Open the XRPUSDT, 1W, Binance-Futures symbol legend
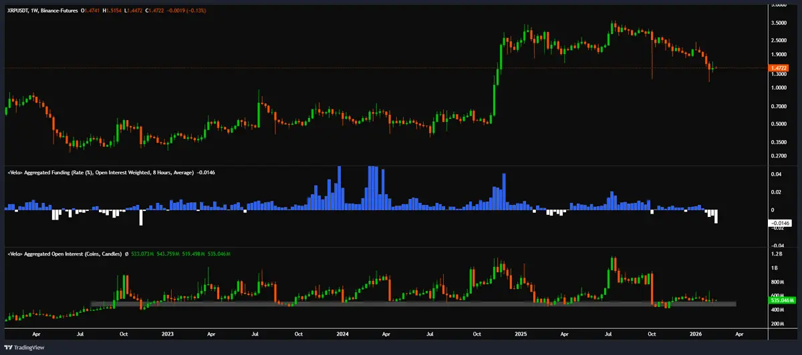 tap(41, 11)
